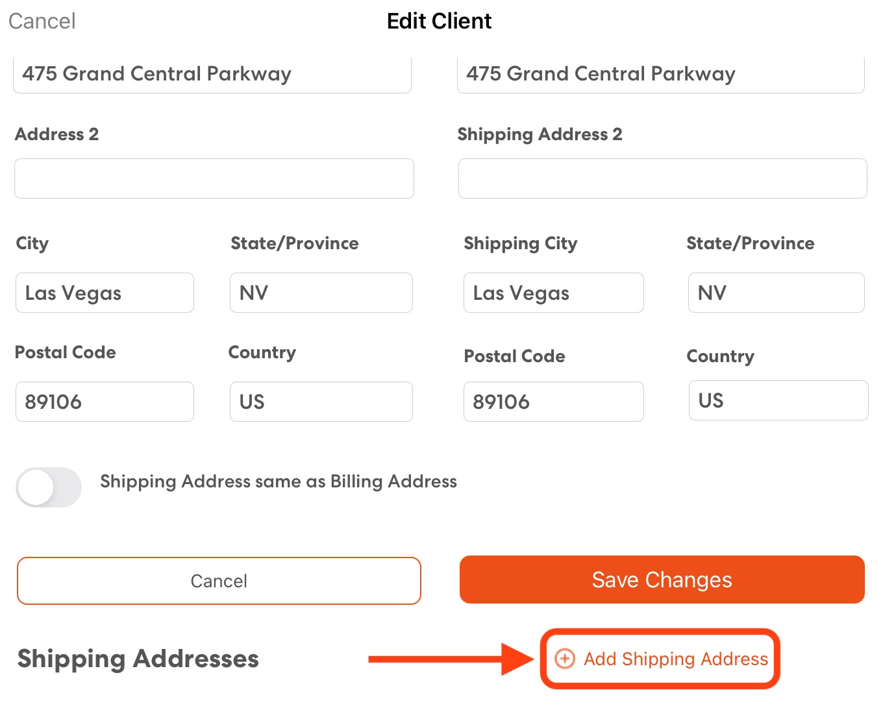Image resolution: width=896 pixels, height=721 pixels.
Task: Focus the billing City field with Las Vegas
Action: click(x=105, y=293)
